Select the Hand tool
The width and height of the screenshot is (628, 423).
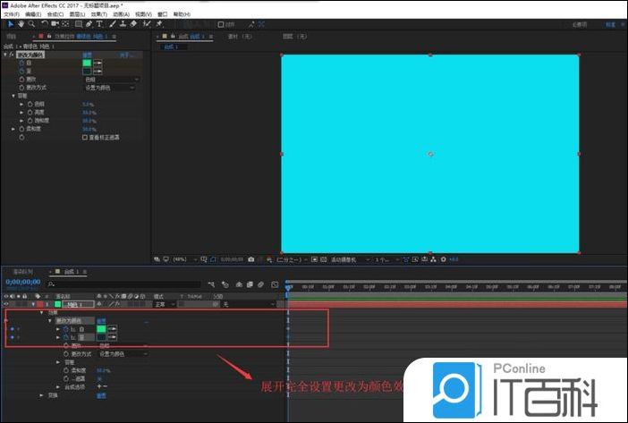(21, 24)
